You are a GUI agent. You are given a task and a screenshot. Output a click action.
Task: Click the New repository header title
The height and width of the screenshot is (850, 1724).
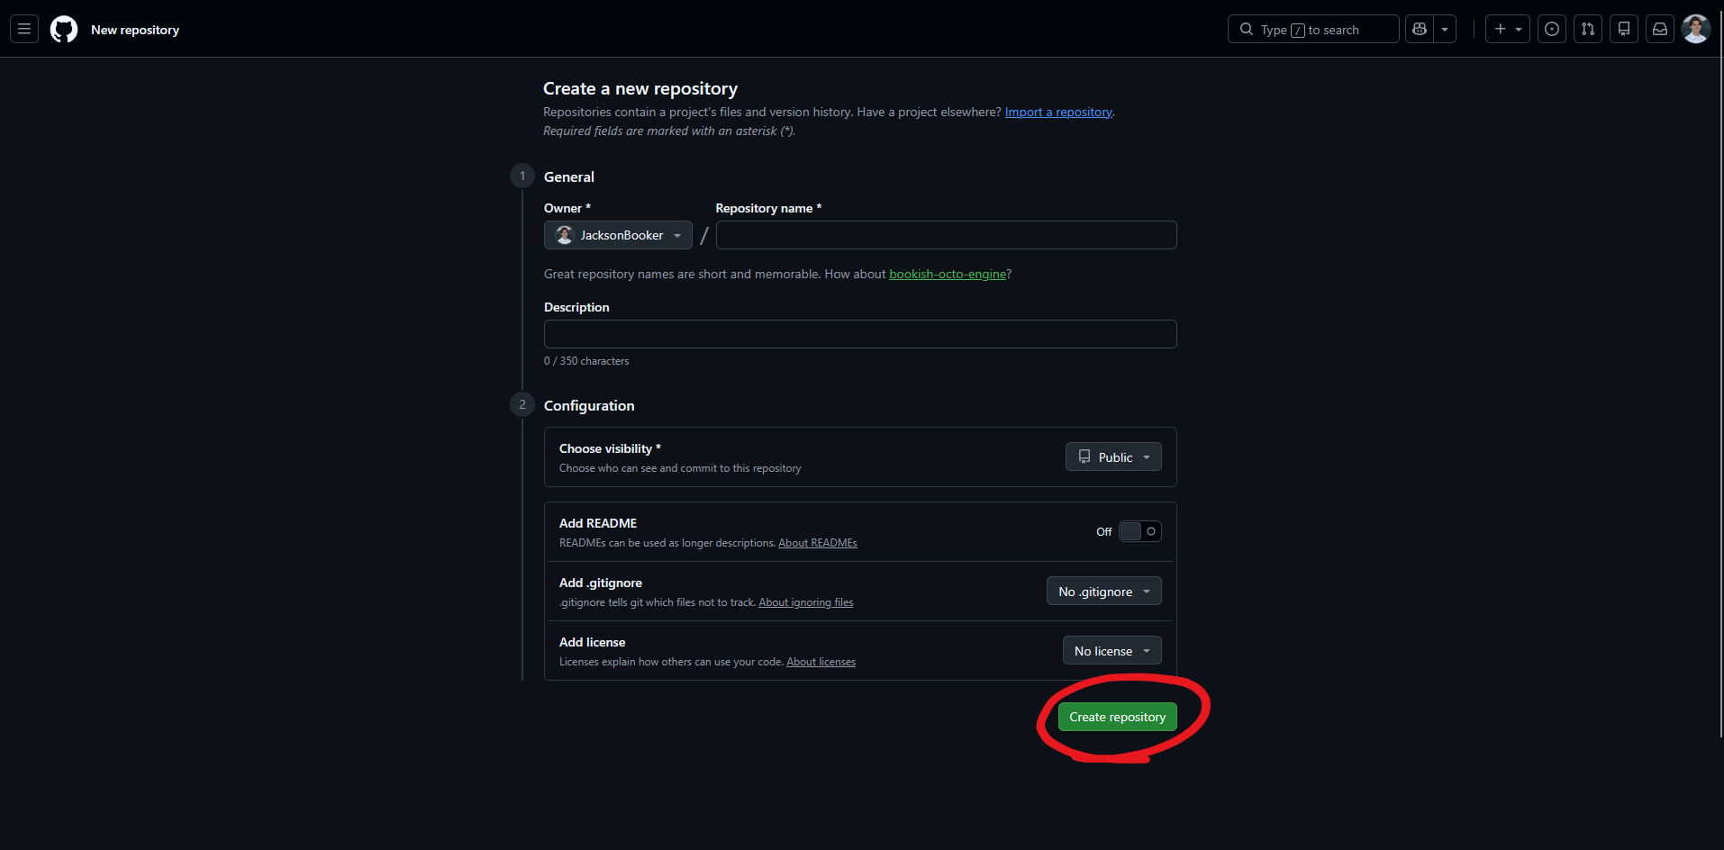(135, 30)
